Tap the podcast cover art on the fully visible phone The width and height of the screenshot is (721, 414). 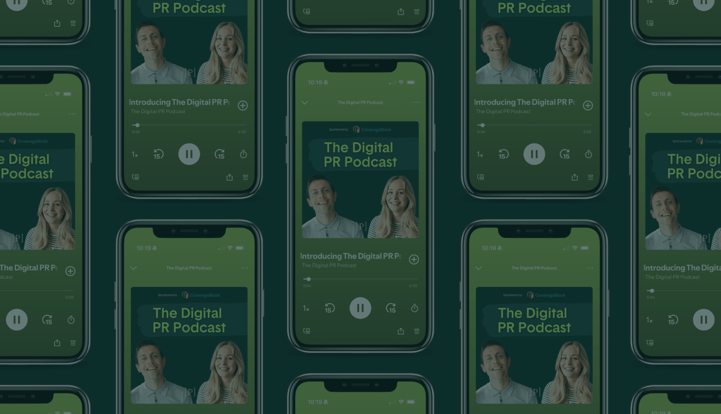pos(360,180)
